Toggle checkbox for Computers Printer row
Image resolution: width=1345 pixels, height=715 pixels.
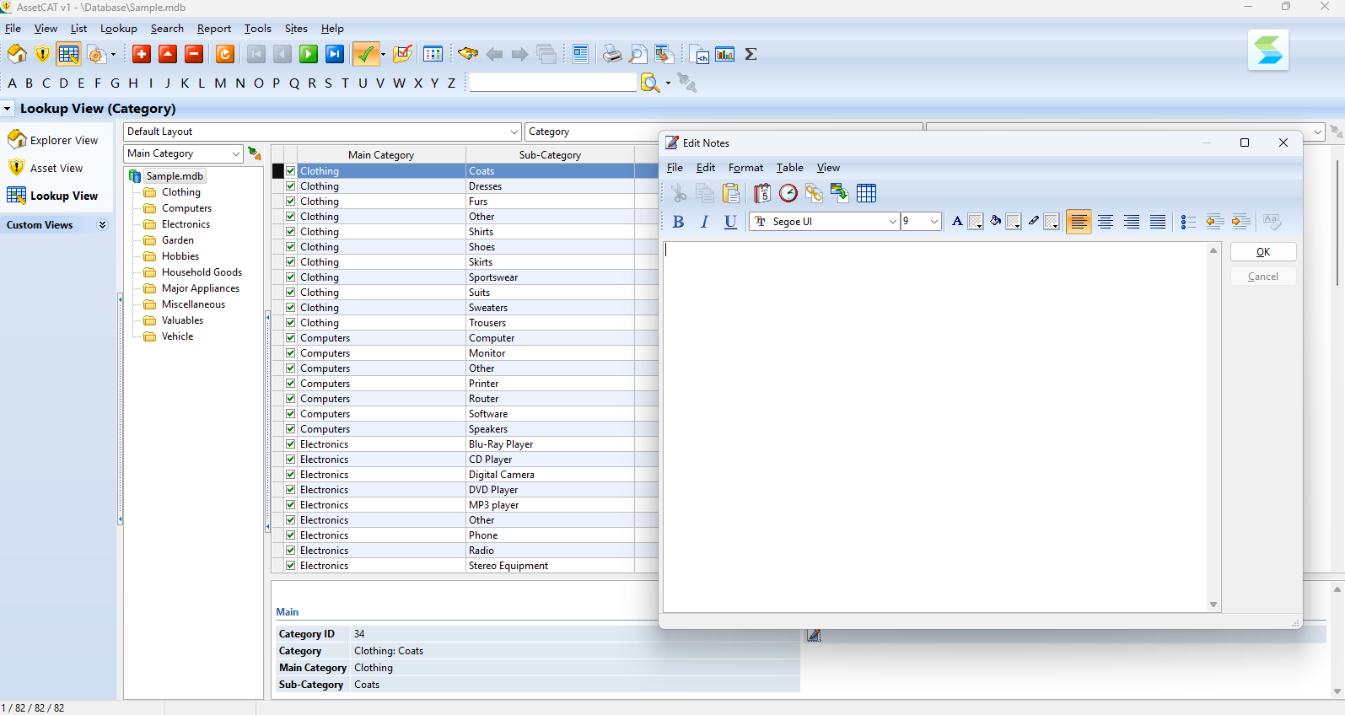(x=291, y=383)
